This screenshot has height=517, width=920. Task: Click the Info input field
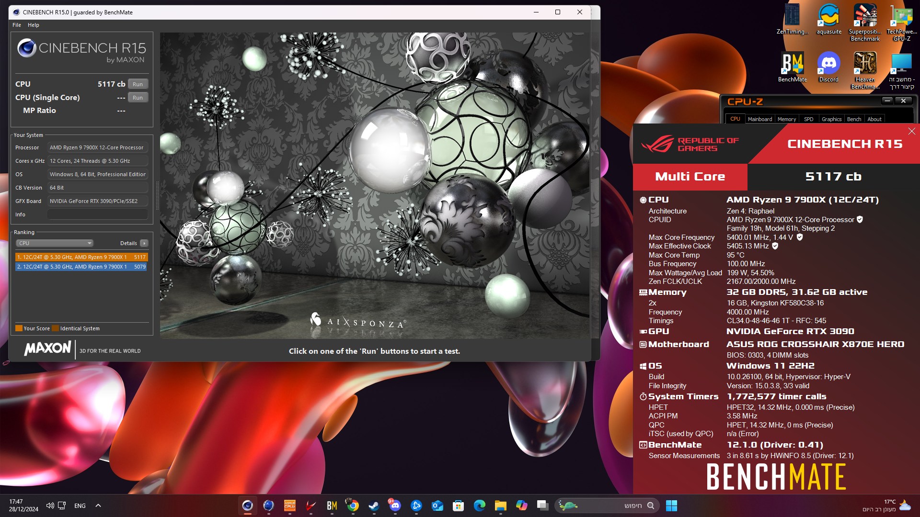click(x=97, y=214)
